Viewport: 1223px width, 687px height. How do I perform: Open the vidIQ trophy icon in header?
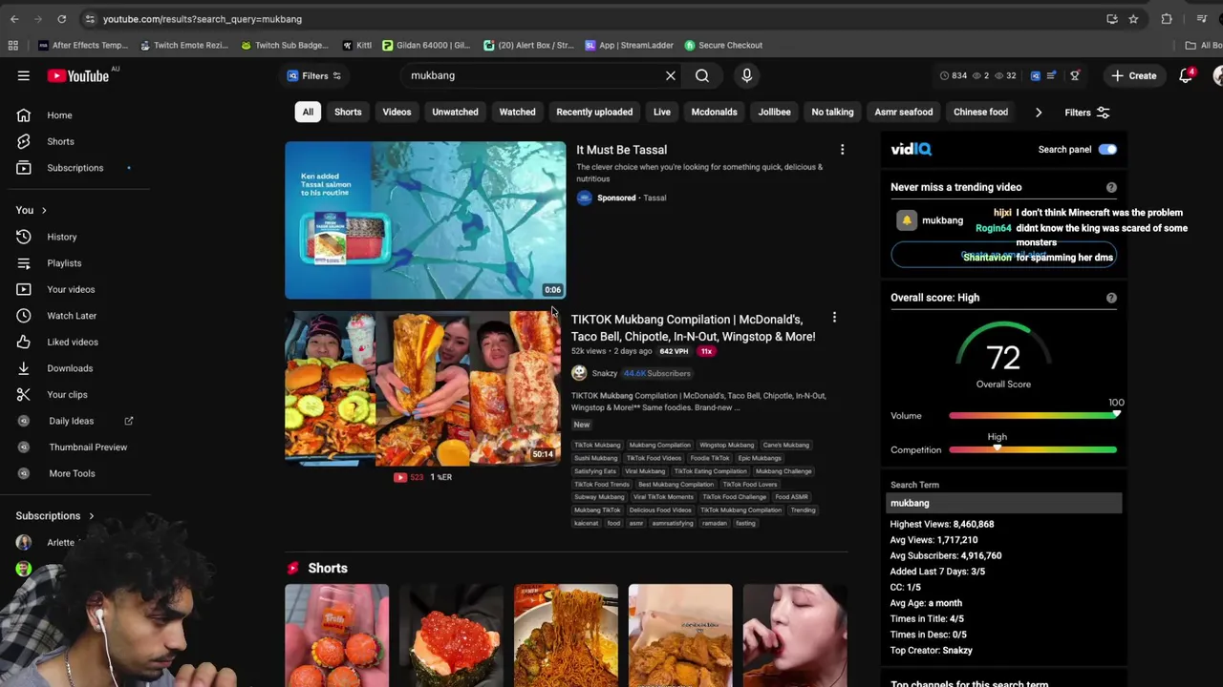pos(1075,75)
